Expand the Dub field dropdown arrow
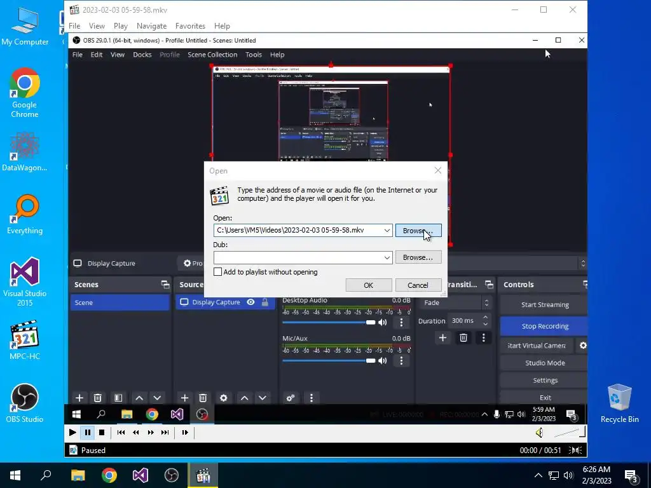Screen dimensions: 651x488 pyautogui.click(x=387, y=258)
